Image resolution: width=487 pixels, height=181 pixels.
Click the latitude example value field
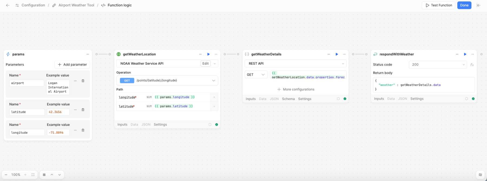(x=58, y=112)
